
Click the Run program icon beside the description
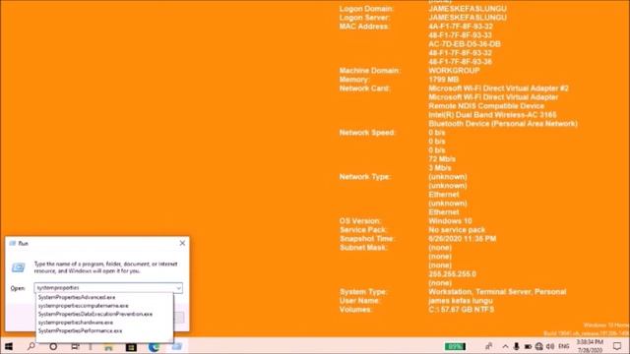18,267
